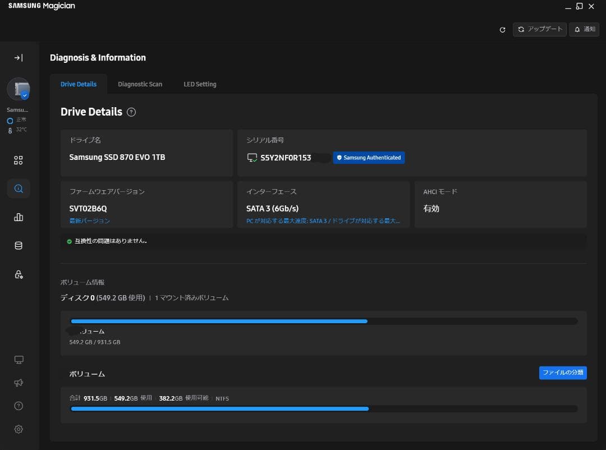Click the ファイルの分類 button

563,373
